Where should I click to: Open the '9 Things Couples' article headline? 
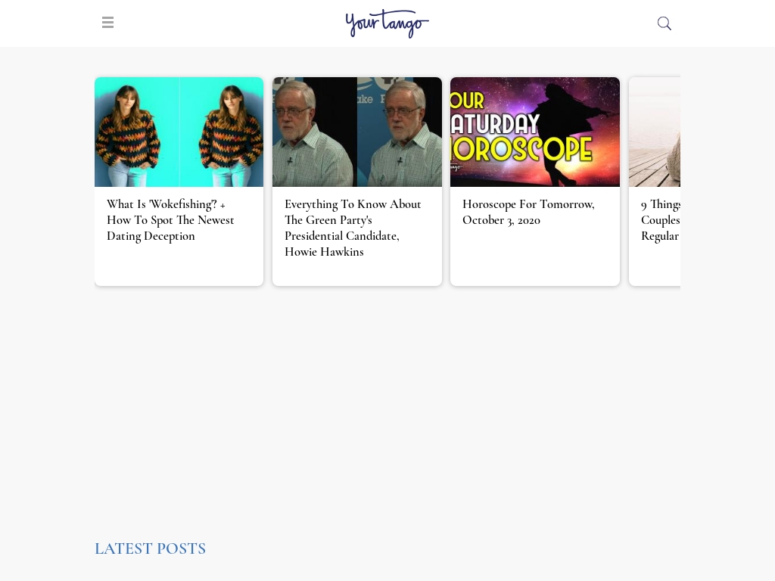click(661, 220)
